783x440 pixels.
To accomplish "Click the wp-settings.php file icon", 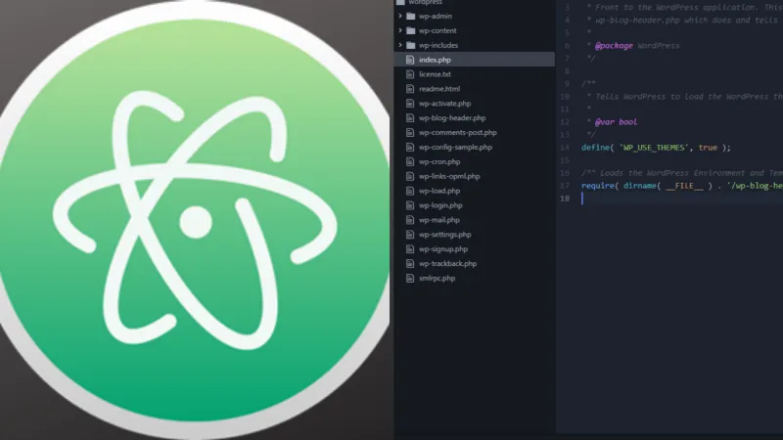I will pyautogui.click(x=410, y=235).
